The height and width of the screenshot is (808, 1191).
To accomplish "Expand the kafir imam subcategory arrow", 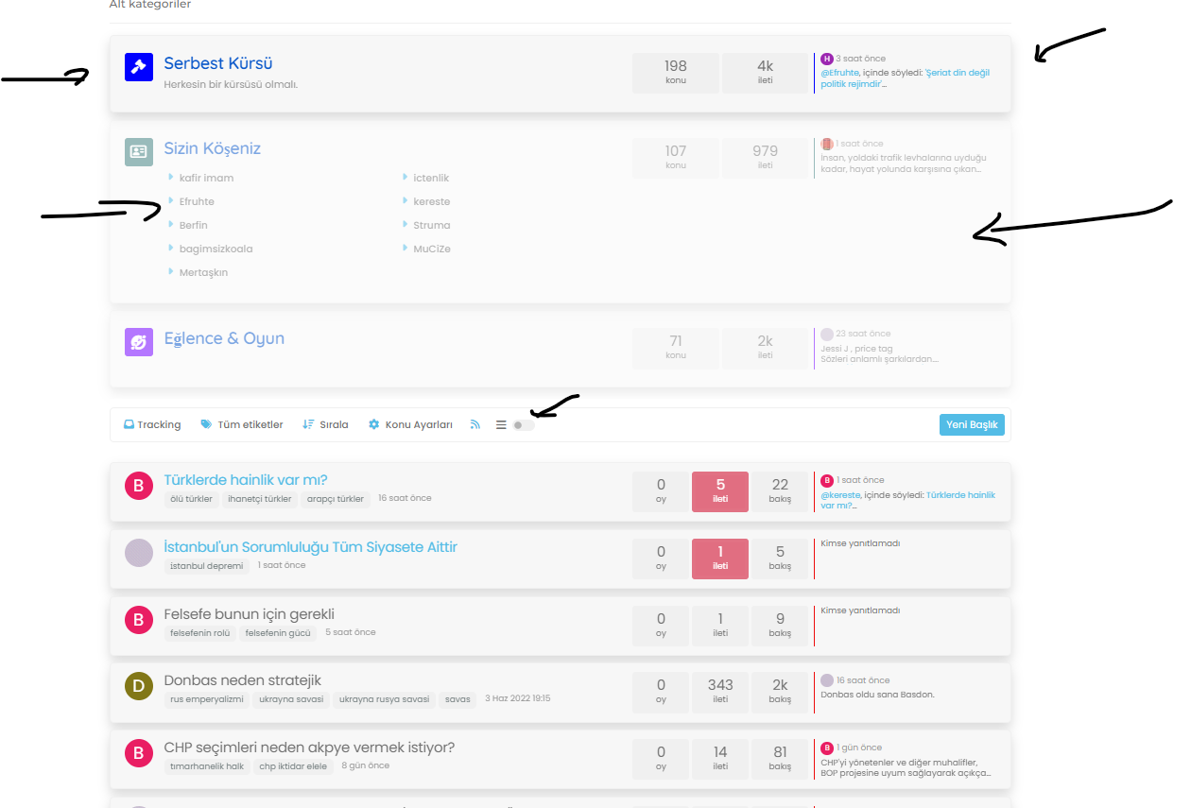I will [171, 177].
